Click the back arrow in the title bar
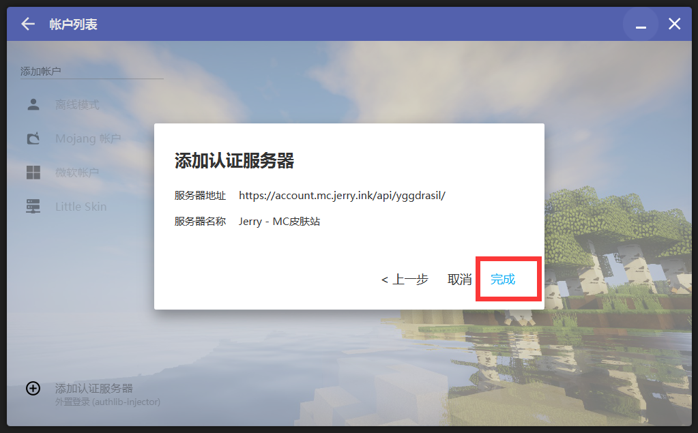Image resolution: width=698 pixels, height=433 pixels. (27, 23)
